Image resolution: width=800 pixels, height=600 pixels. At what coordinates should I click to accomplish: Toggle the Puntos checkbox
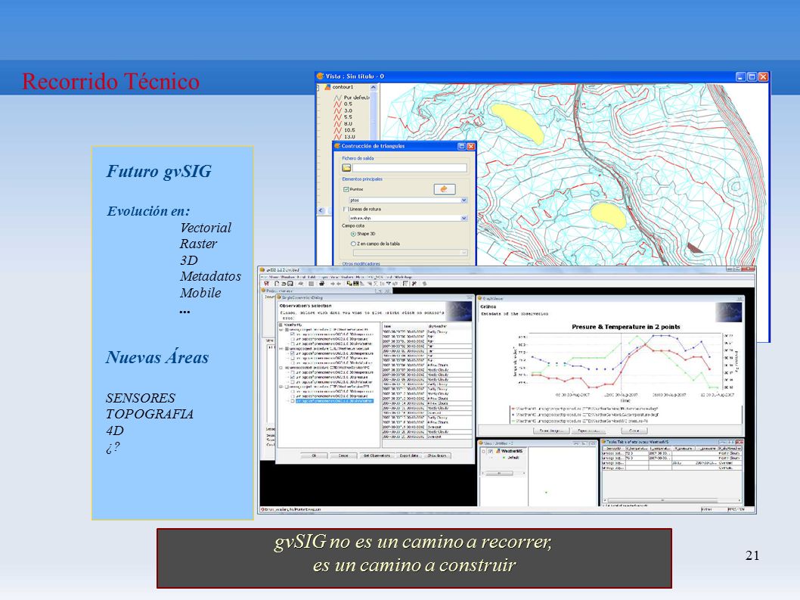(346, 189)
